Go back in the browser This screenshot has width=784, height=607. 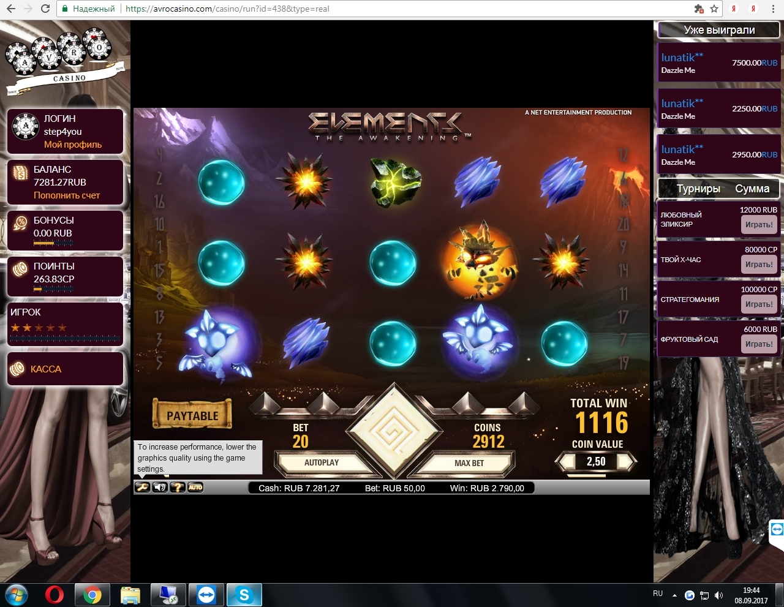(10, 9)
